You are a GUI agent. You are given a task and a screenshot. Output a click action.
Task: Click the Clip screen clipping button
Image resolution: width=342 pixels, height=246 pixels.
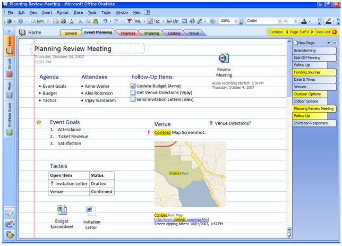[173, 21]
